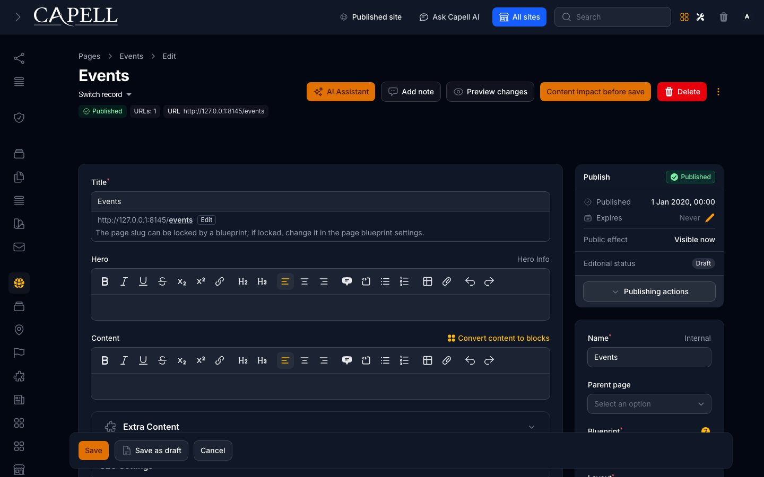Image resolution: width=764 pixels, height=477 pixels.
Task: Toggle underline in the Content editor toolbar
Action: click(x=143, y=360)
